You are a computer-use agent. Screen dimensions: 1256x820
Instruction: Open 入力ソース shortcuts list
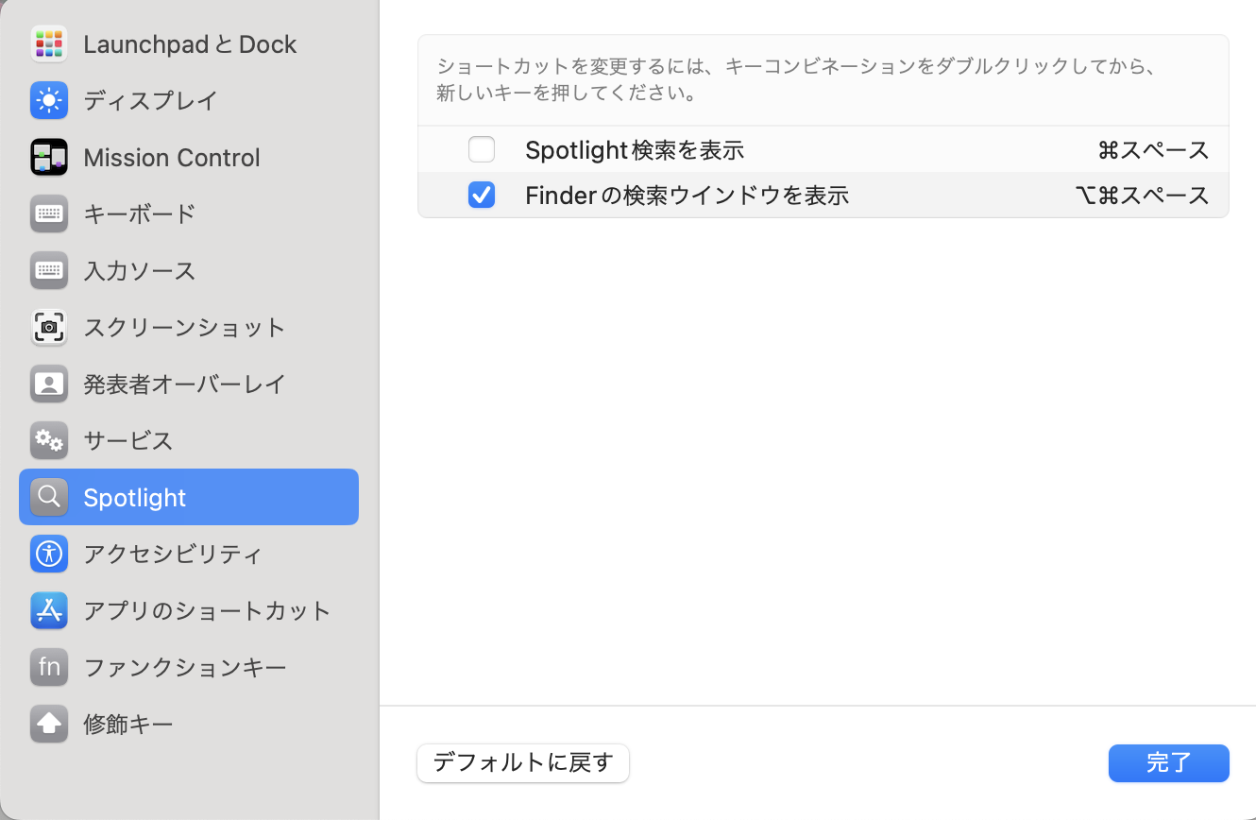point(189,270)
